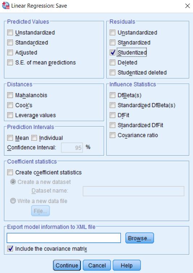193x273 pixels.
Task: Select Standardized DfBeta(s) checkbox
Action: pyautogui.click(x=113, y=105)
